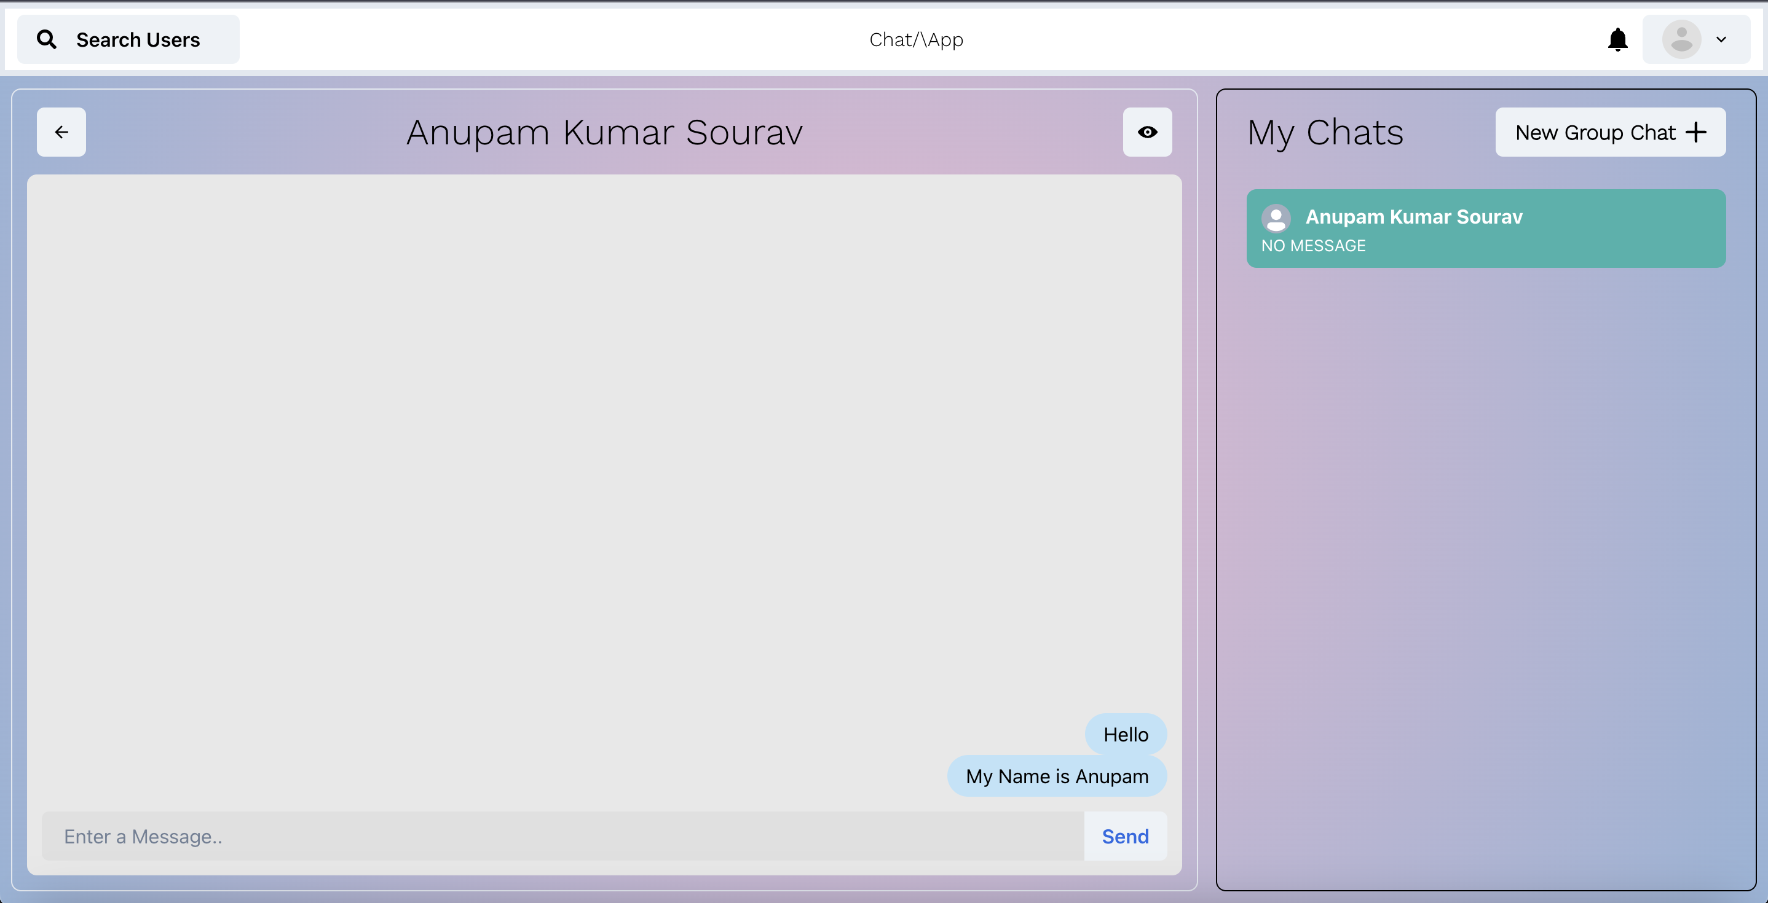Click the search magnifier icon

(47, 39)
